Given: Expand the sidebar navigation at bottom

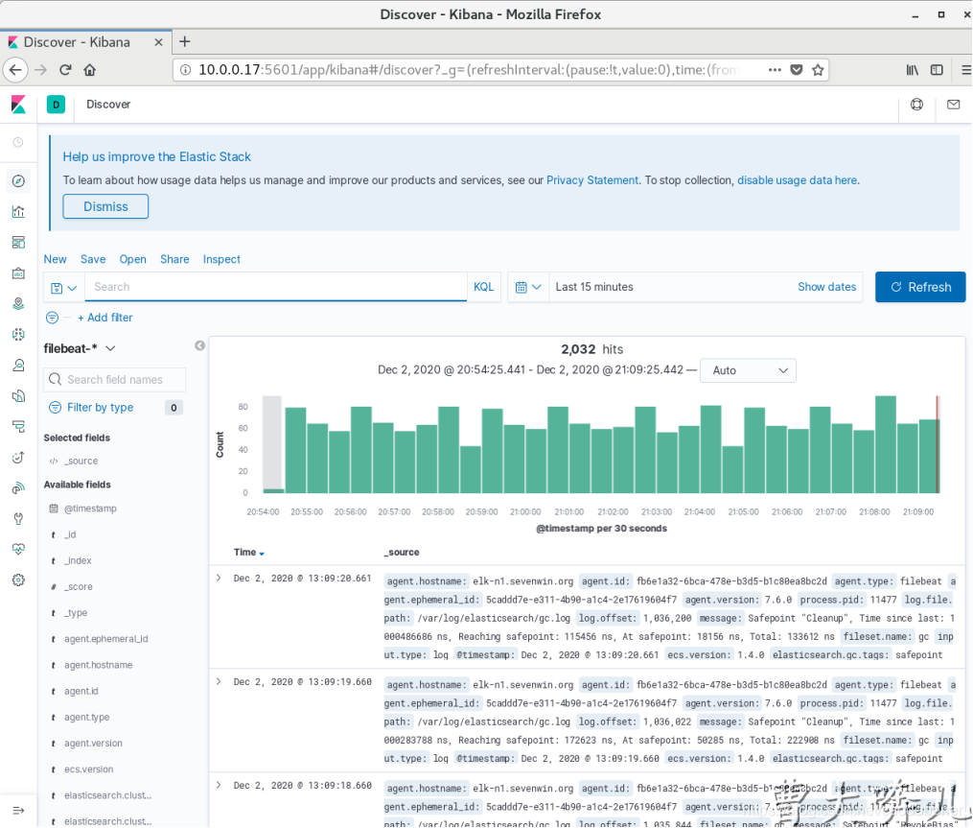Looking at the screenshot, I should [x=18, y=810].
